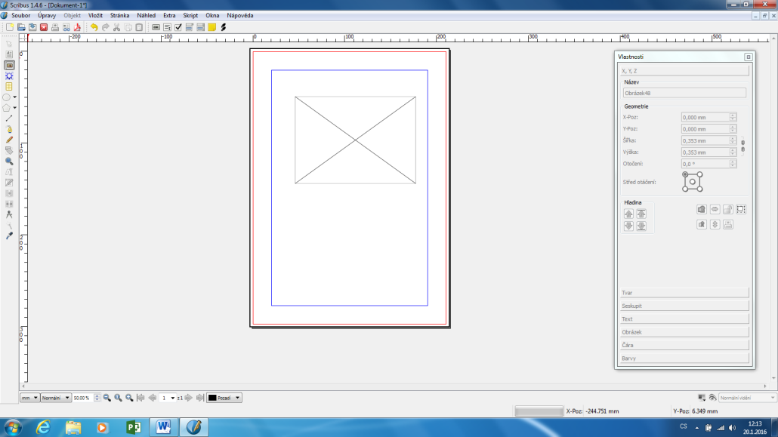Insert a PDF link annotation
Viewport: 778px width, 437px height.
click(x=224, y=27)
